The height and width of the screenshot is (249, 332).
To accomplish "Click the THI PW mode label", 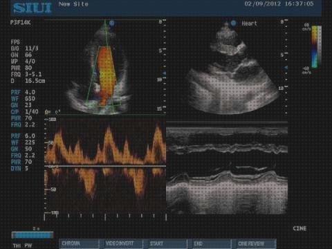I will pyautogui.click(x=22, y=246).
